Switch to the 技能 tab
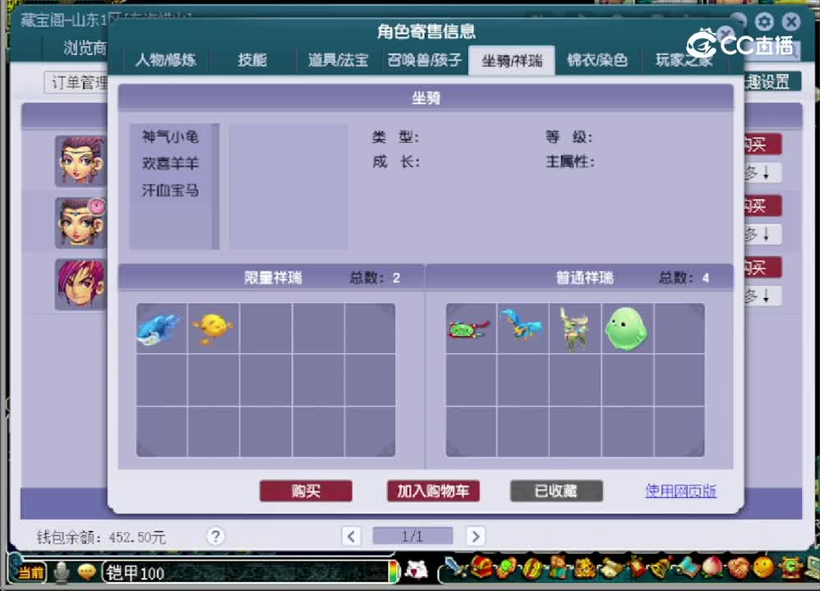This screenshot has width=820, height=591. 251,60
